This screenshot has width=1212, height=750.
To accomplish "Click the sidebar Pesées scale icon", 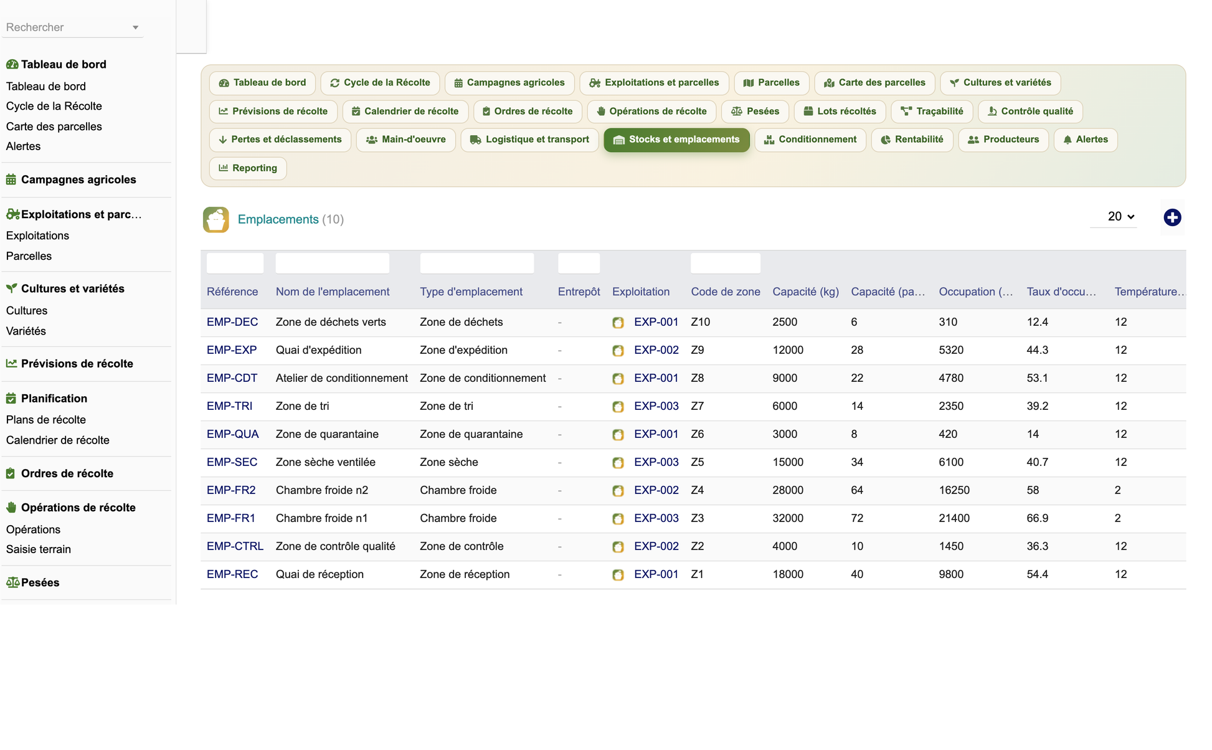I will 13,582.
